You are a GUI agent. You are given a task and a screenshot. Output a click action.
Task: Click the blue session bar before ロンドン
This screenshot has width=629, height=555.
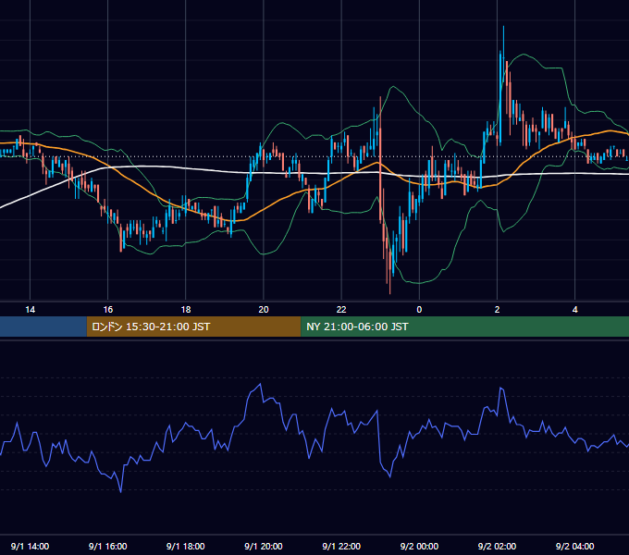click(43, 327)
